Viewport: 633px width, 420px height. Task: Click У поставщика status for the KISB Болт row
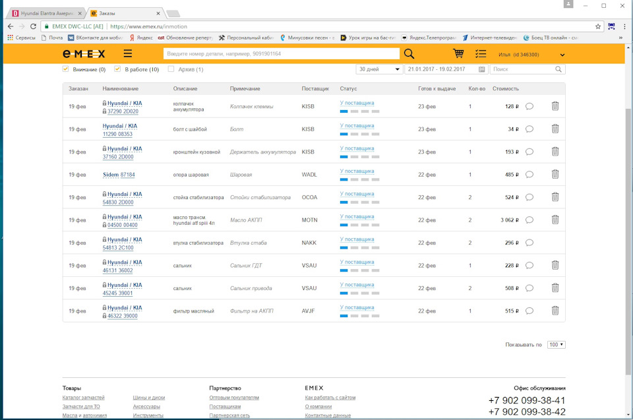(357, 125)
